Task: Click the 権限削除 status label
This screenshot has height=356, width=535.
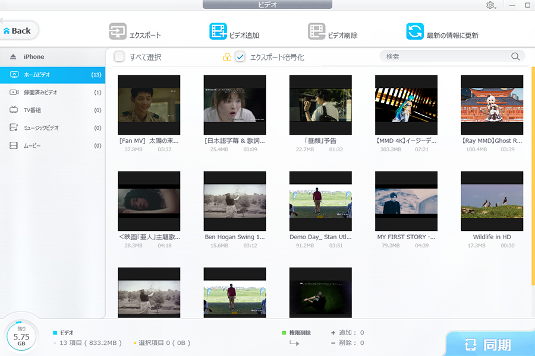Action: coord(300,333)
